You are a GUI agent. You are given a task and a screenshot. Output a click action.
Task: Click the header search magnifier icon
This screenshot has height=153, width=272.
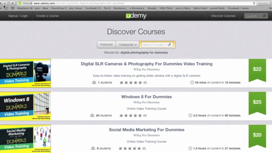tap(264, 16)
